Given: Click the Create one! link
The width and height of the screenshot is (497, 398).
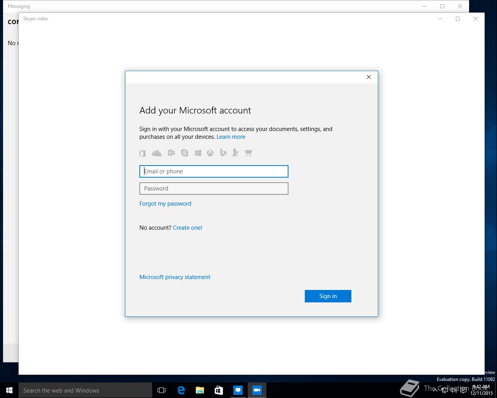Looking at the screenshot, I should pos(188,228).
